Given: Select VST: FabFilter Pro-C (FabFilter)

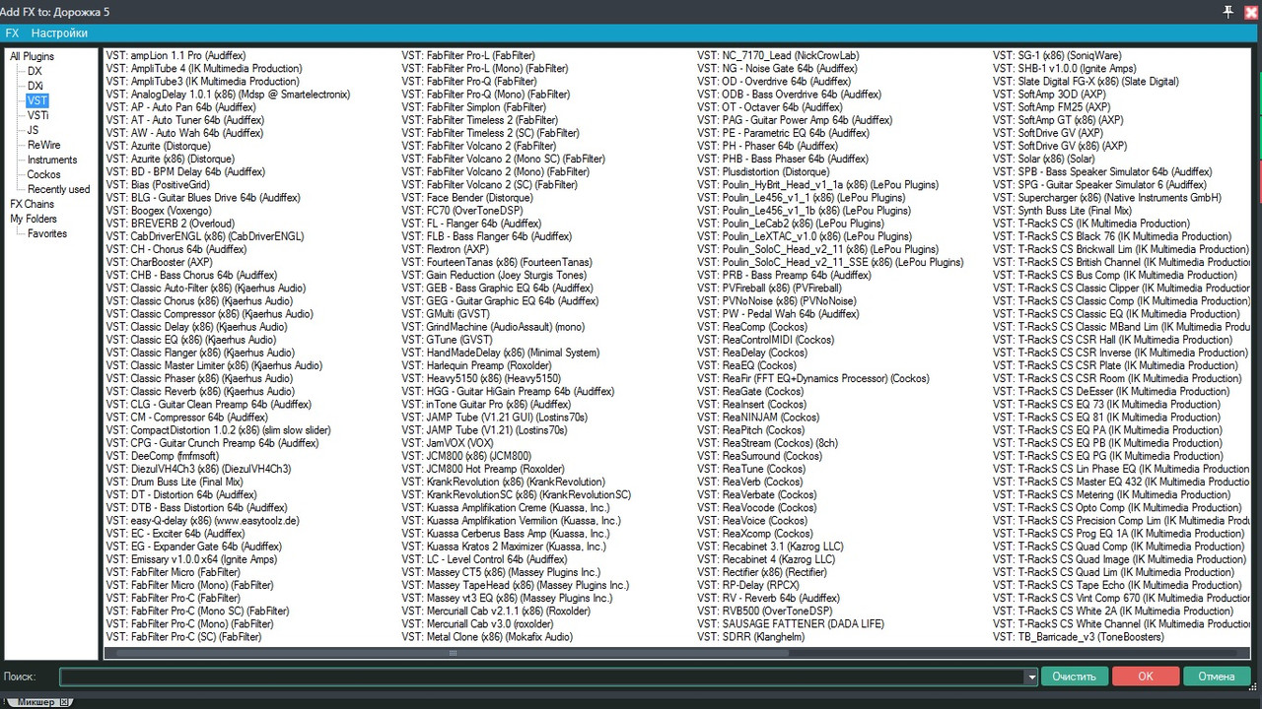Looking at the screenshot, I should coord(174,599).
